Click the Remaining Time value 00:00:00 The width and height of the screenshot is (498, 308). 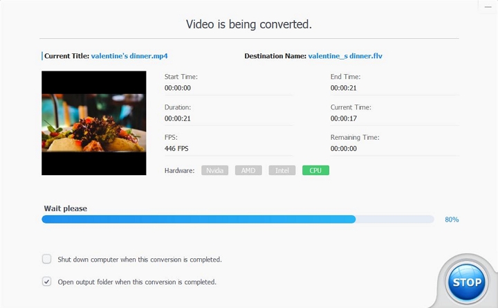click(x=344, y=148)
